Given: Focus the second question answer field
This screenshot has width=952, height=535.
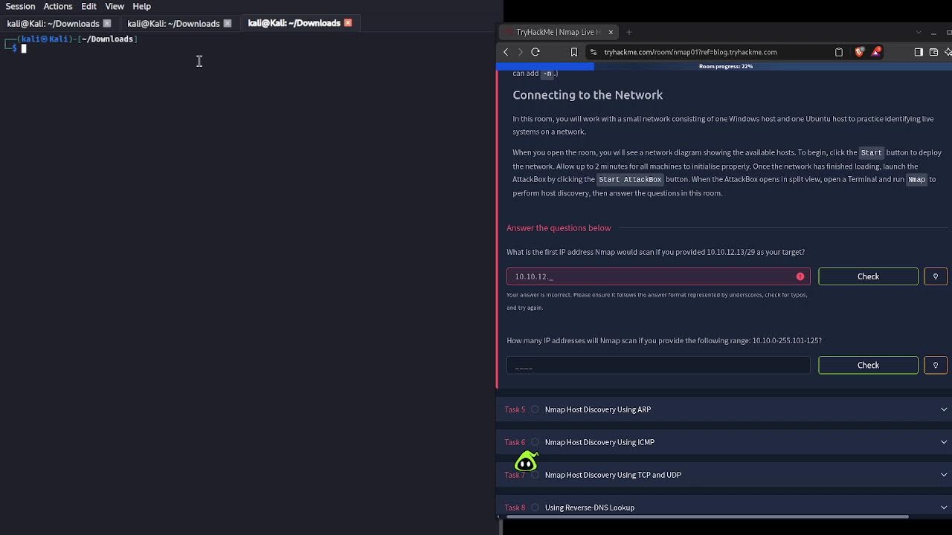Looking at the screenshot, I should click(658, 365).
